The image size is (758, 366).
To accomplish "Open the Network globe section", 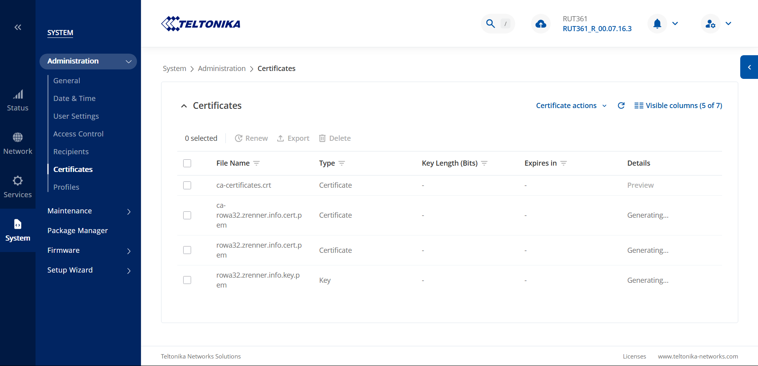I will (x=18, y=144).
